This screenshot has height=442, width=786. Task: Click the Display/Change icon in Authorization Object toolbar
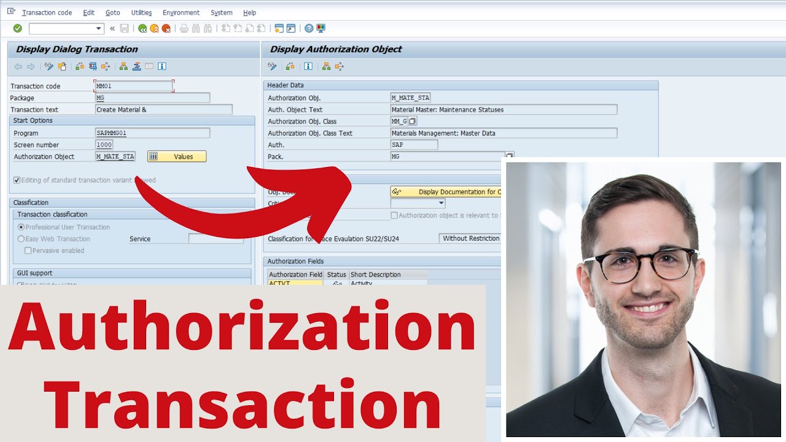273,66
